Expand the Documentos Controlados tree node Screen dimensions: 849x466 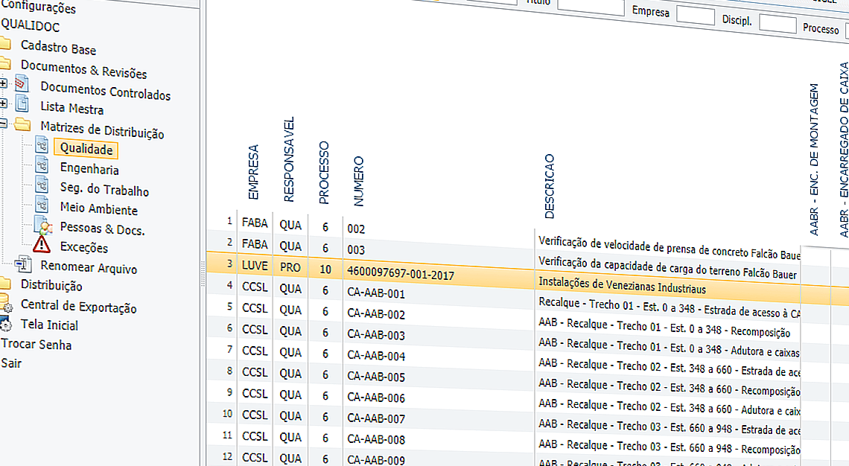(x=4, y=83)
